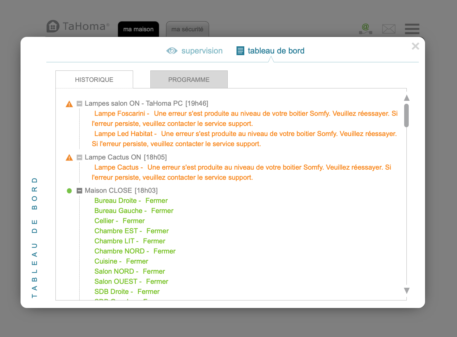Collapse the Lampe Cactus ON entry

click(79, 158)
